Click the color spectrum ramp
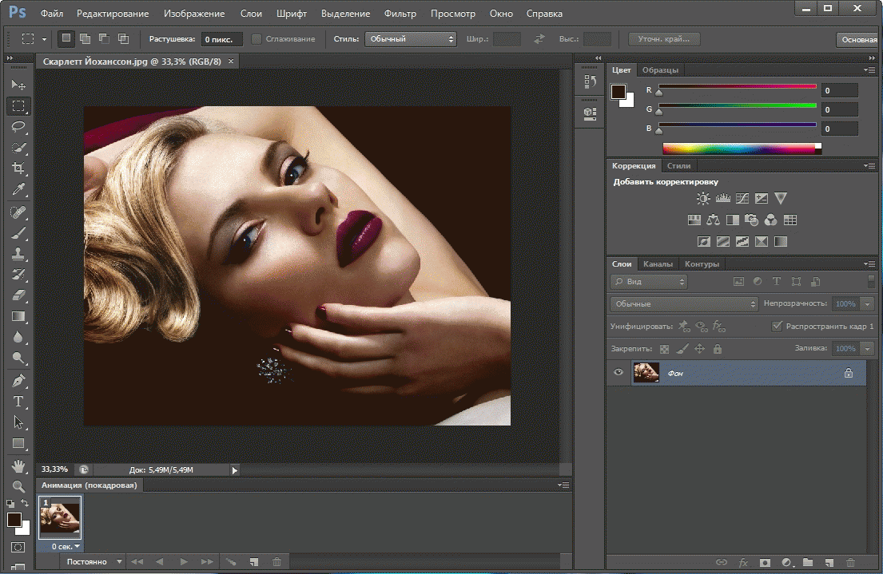Image resolution: width=883 pixels, height=574 pixels. tap(742, 148)
